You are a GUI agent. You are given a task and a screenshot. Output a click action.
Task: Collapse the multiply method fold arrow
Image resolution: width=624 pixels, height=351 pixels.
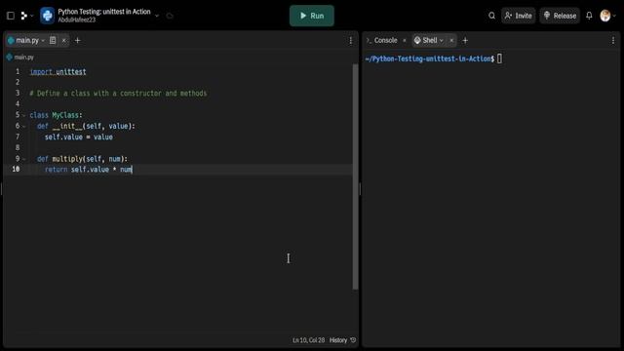pos(23,159)
